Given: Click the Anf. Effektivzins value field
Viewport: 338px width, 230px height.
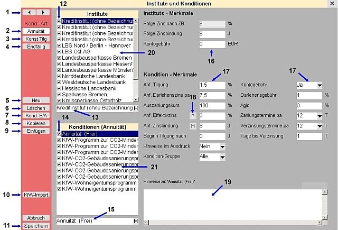Looking at the screenshot, I should (x=212, y=116).
